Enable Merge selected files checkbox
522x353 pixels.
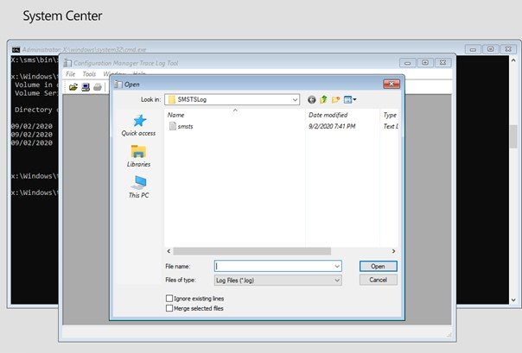(x=169, y=308)
